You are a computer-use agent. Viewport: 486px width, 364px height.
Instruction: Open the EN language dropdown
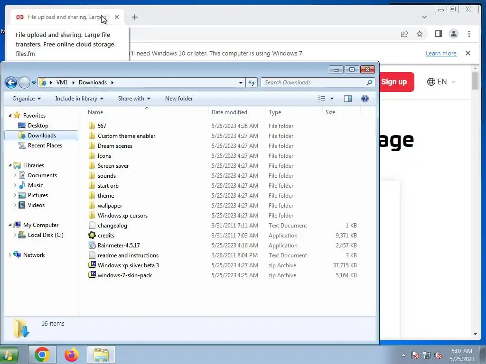pyautogui.click(x=441, y=82)
